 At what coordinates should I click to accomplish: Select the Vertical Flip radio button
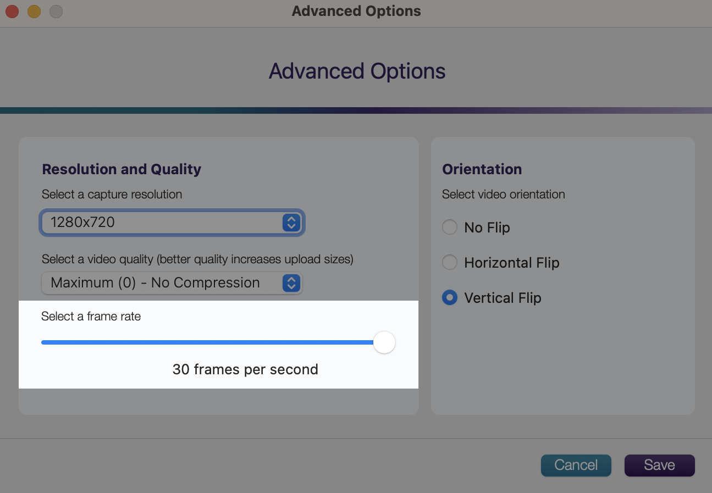(x=449, y=297)
